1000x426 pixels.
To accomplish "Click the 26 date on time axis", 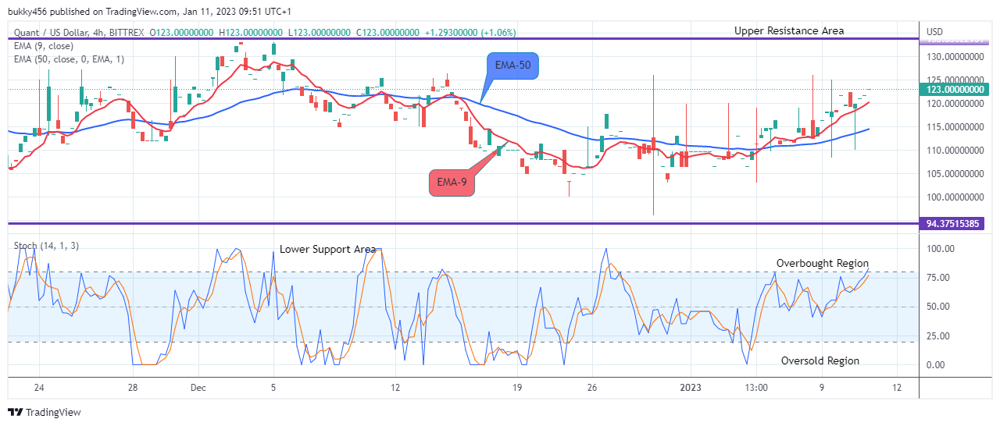I will 592,387.
